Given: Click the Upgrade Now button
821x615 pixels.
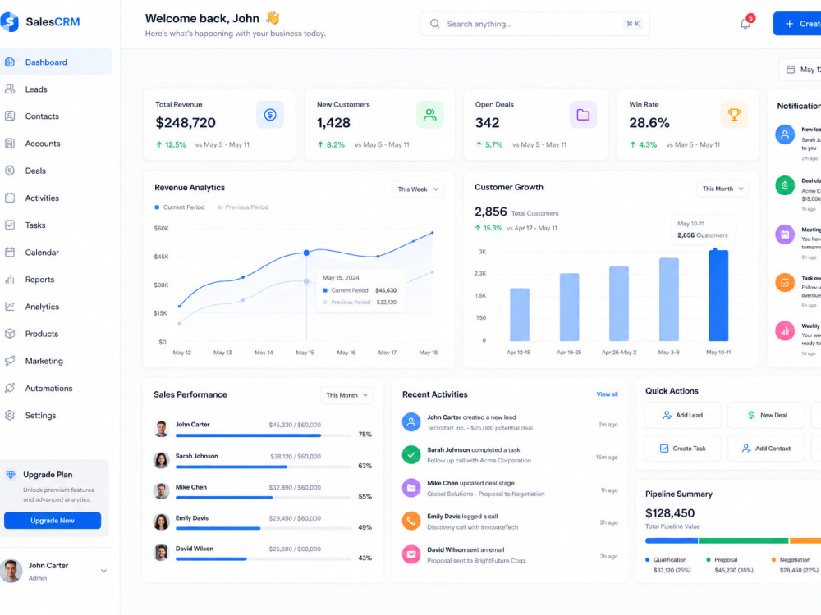Looking at the screenshot, I should click(x=53, y=521).
